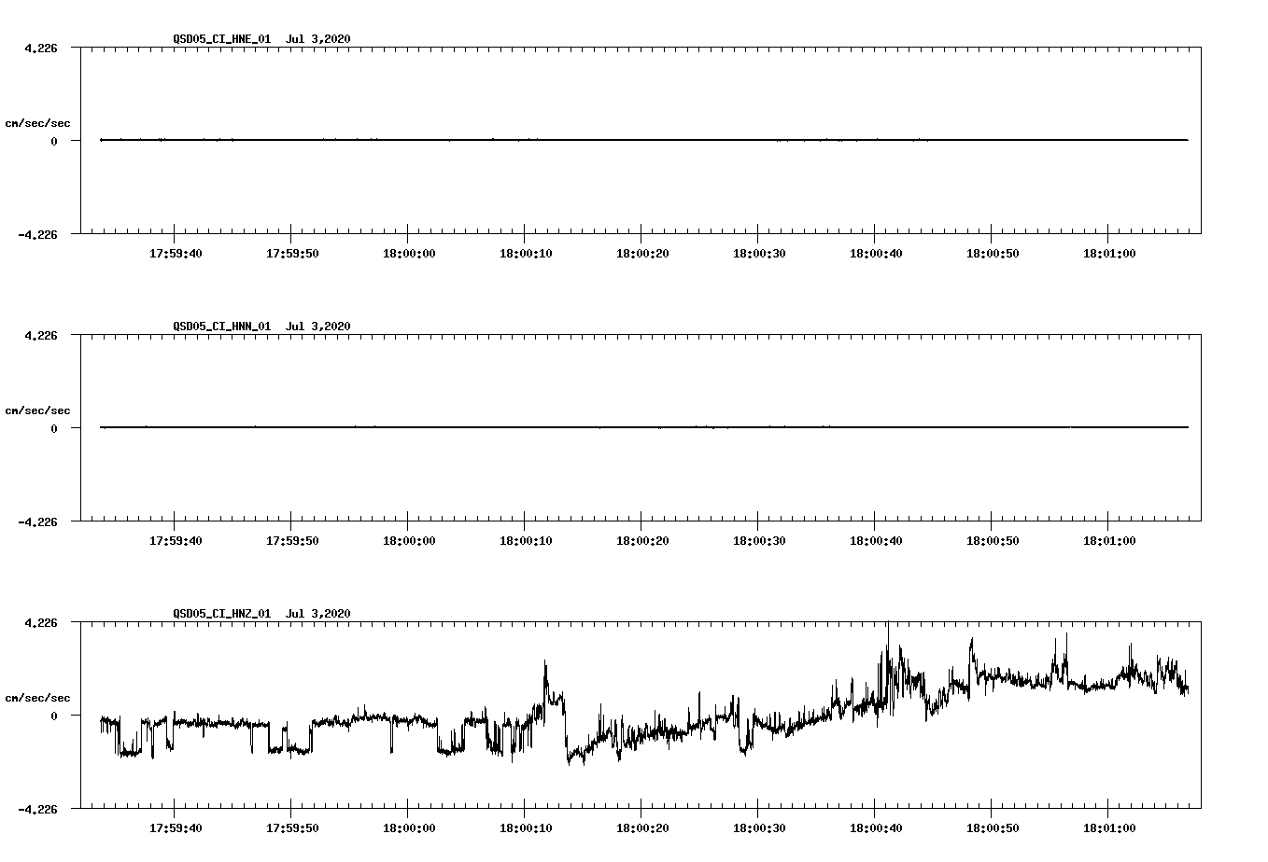The width and height of the screenshot is (1268, 862).
Task: Pick 18:00:00 time label under HNZ plot
Action: (x=409, y=827)
